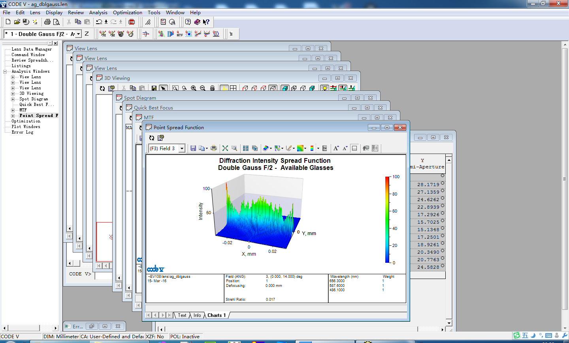Click the magnifier zoom icon in PSF toolbar
This screenshot has height=343, width=569.
pos(234,148)
